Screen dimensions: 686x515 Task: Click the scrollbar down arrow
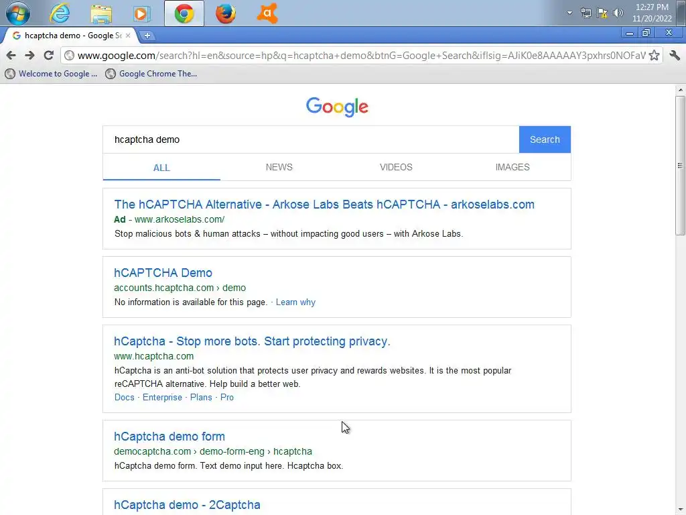pyautogui.click(x=680, y=510)
